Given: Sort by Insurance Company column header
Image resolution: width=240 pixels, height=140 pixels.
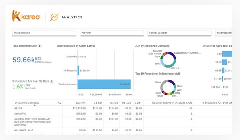Looking at the screenshot, I should pos(27,103).
